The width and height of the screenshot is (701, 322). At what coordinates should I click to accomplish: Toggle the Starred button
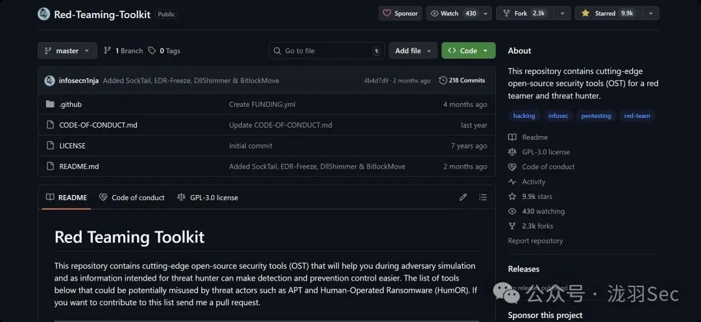[x=607, y=14]
